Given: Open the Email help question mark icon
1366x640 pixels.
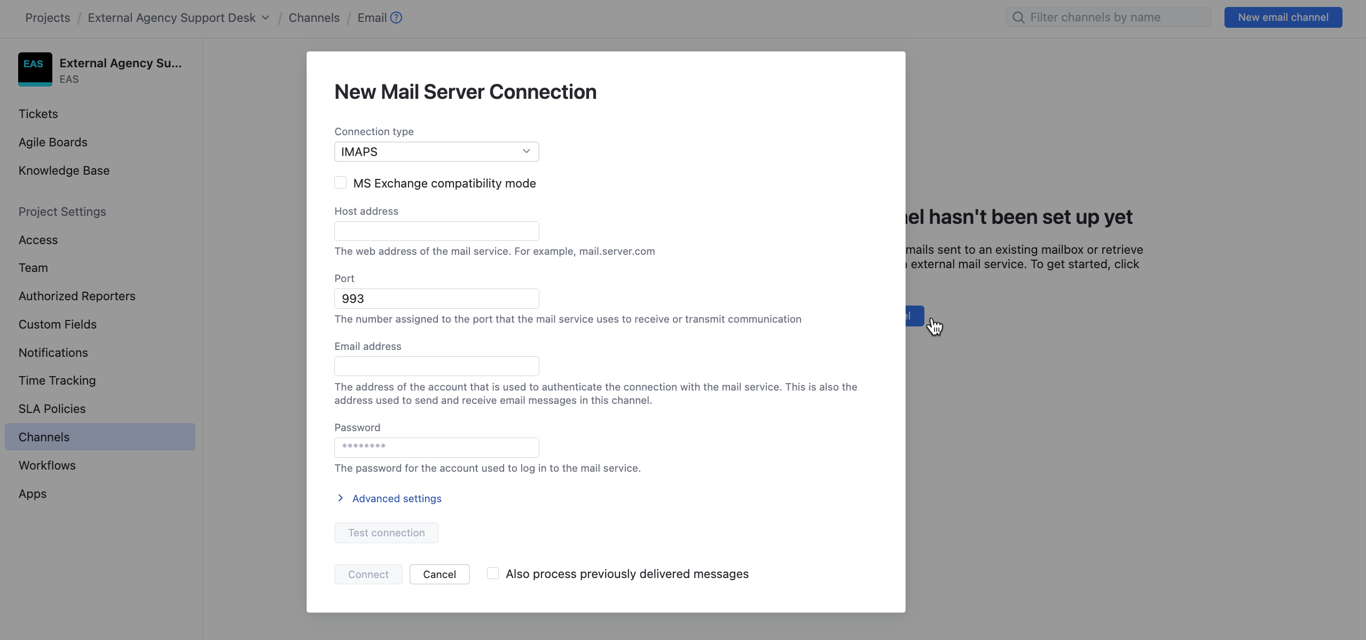Looking at the screenshot, I should [396, 17].
